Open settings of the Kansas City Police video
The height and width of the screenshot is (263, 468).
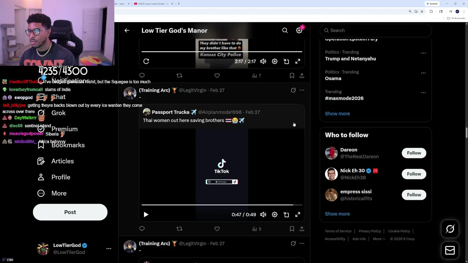[275, 61]
